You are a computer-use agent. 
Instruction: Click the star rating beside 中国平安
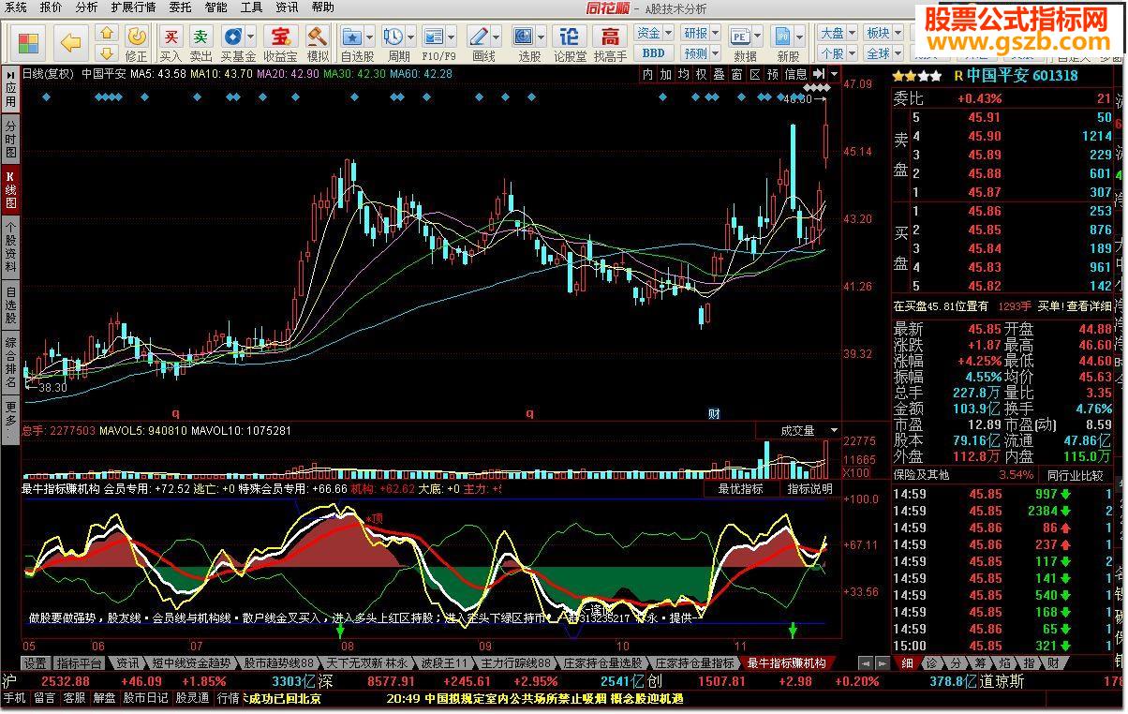tap(917, 76)
